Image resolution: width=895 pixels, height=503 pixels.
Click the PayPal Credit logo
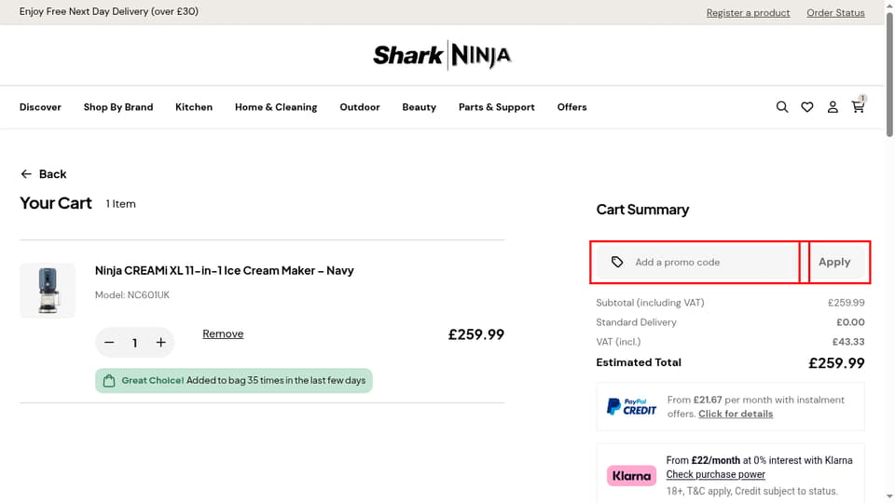click(631, 407)
